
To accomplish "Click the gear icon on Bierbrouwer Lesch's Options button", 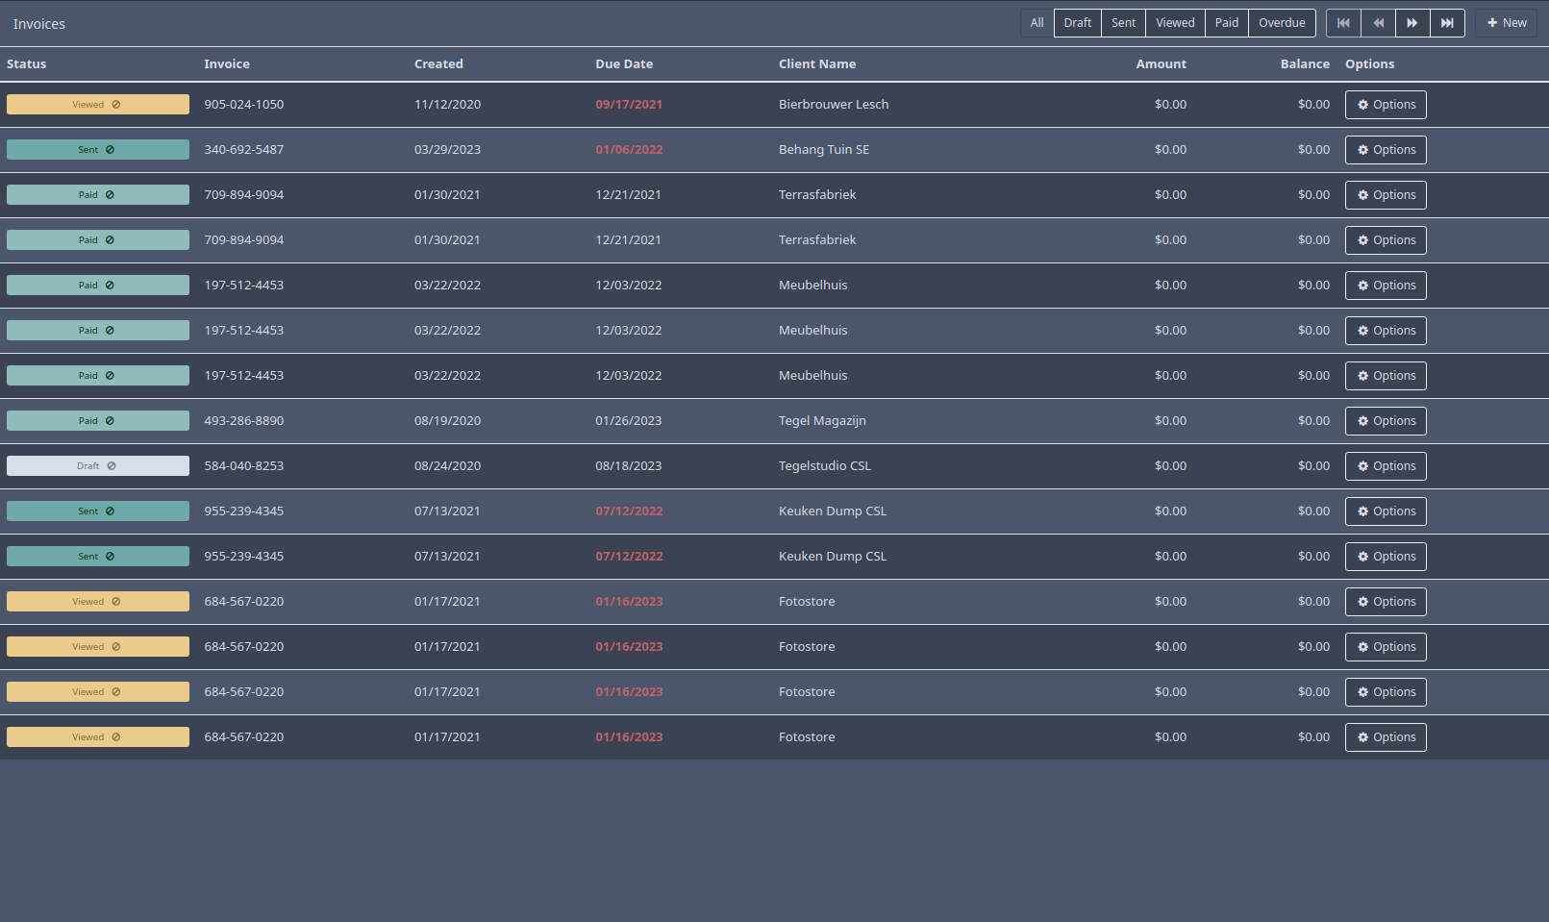I will [x=1362, y=104].
